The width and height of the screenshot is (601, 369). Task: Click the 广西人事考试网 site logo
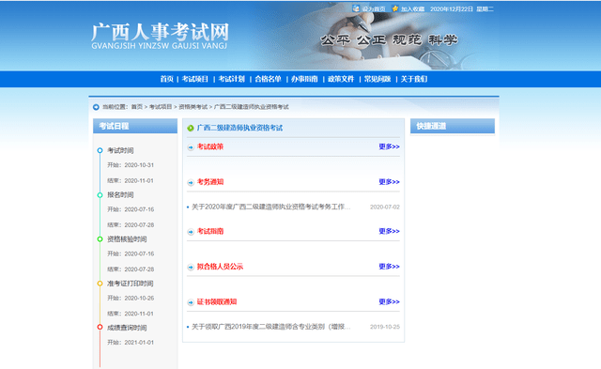pyautogui.click(x=160, y=36)
